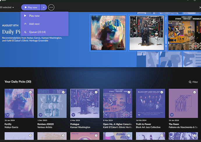
Task: Click the Play now button in the toolbar
Action: point(31,8)
